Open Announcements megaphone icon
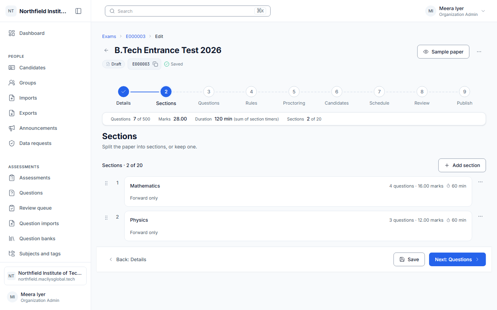Screen dimensions: 497x310 12,128
